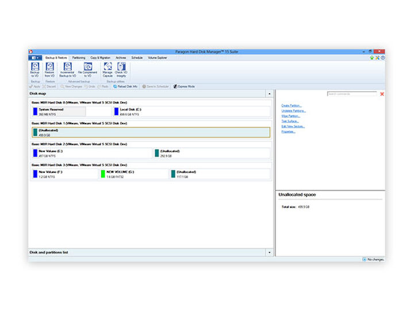Viewport: 414px width, 311px height.
Task: Click the Backup to VD icon
Action: pos(35,69)
